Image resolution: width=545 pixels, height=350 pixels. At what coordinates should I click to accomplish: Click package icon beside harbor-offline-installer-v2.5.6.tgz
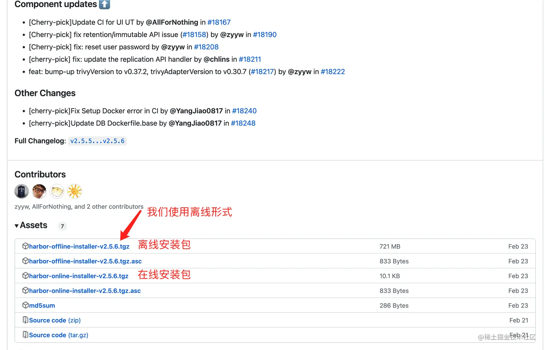point(25,246)
